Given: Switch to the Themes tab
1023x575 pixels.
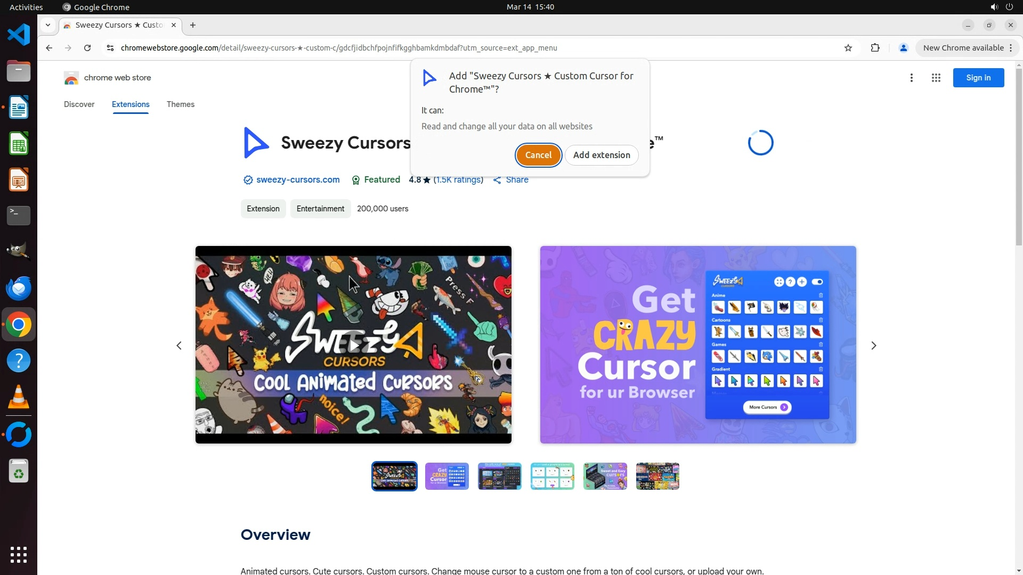Looking at the screenshot, I should [180, 104].
